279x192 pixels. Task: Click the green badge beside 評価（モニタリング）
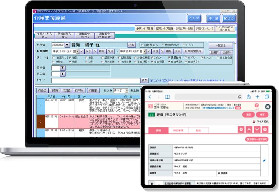[151, 114]
